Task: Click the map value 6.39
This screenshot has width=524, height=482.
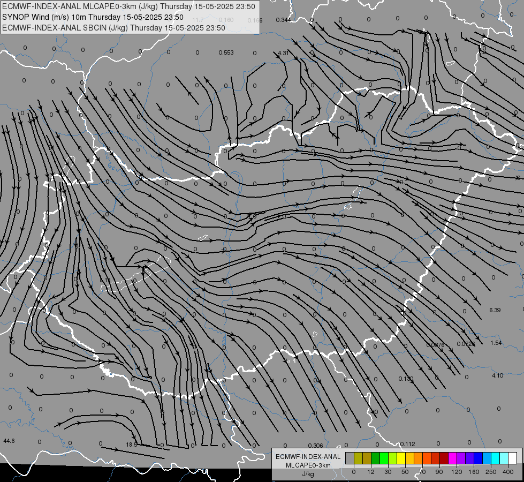Action: click(x=495, y=311)
